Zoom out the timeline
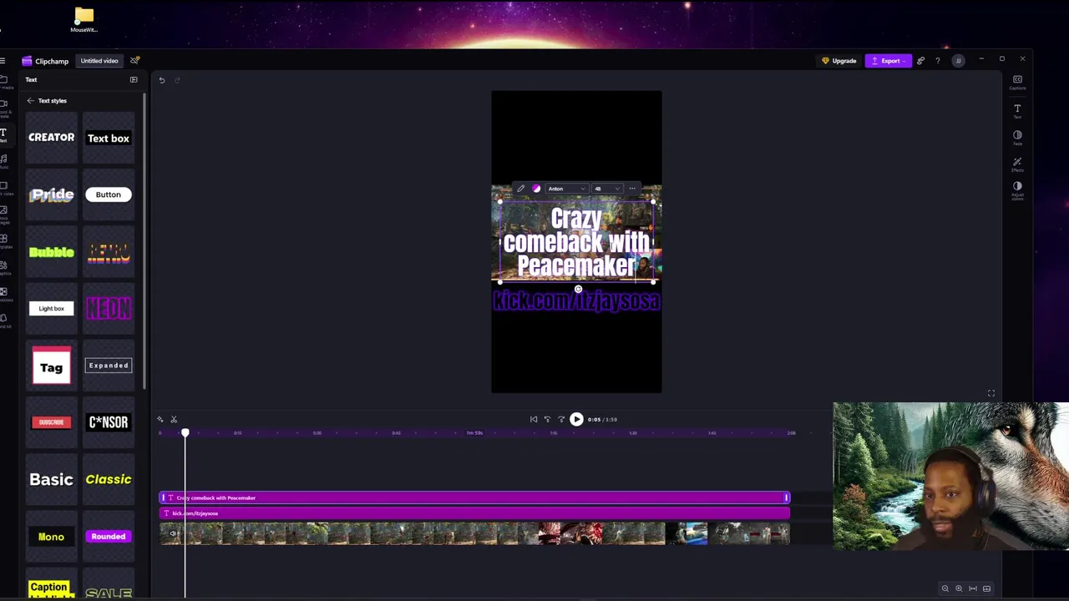 [945, 588]
